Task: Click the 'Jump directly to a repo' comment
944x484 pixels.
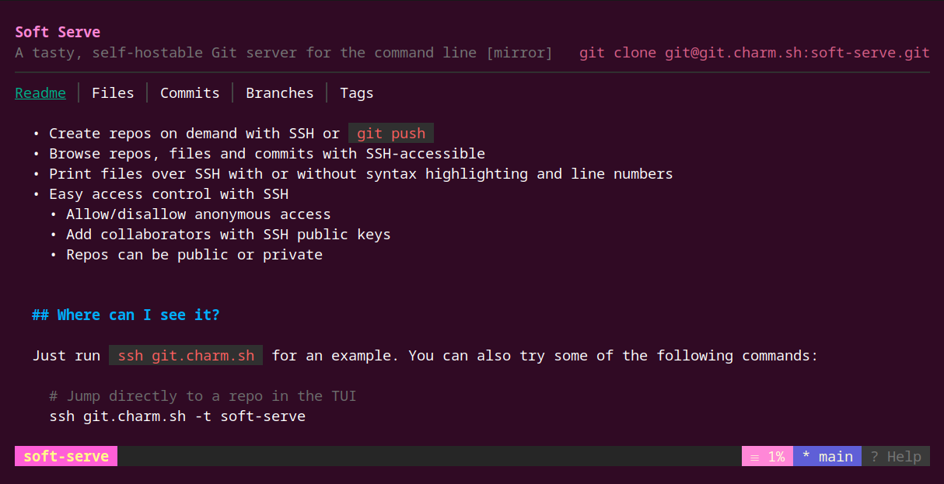Action: pyautogui.click(x=203, y=396)
